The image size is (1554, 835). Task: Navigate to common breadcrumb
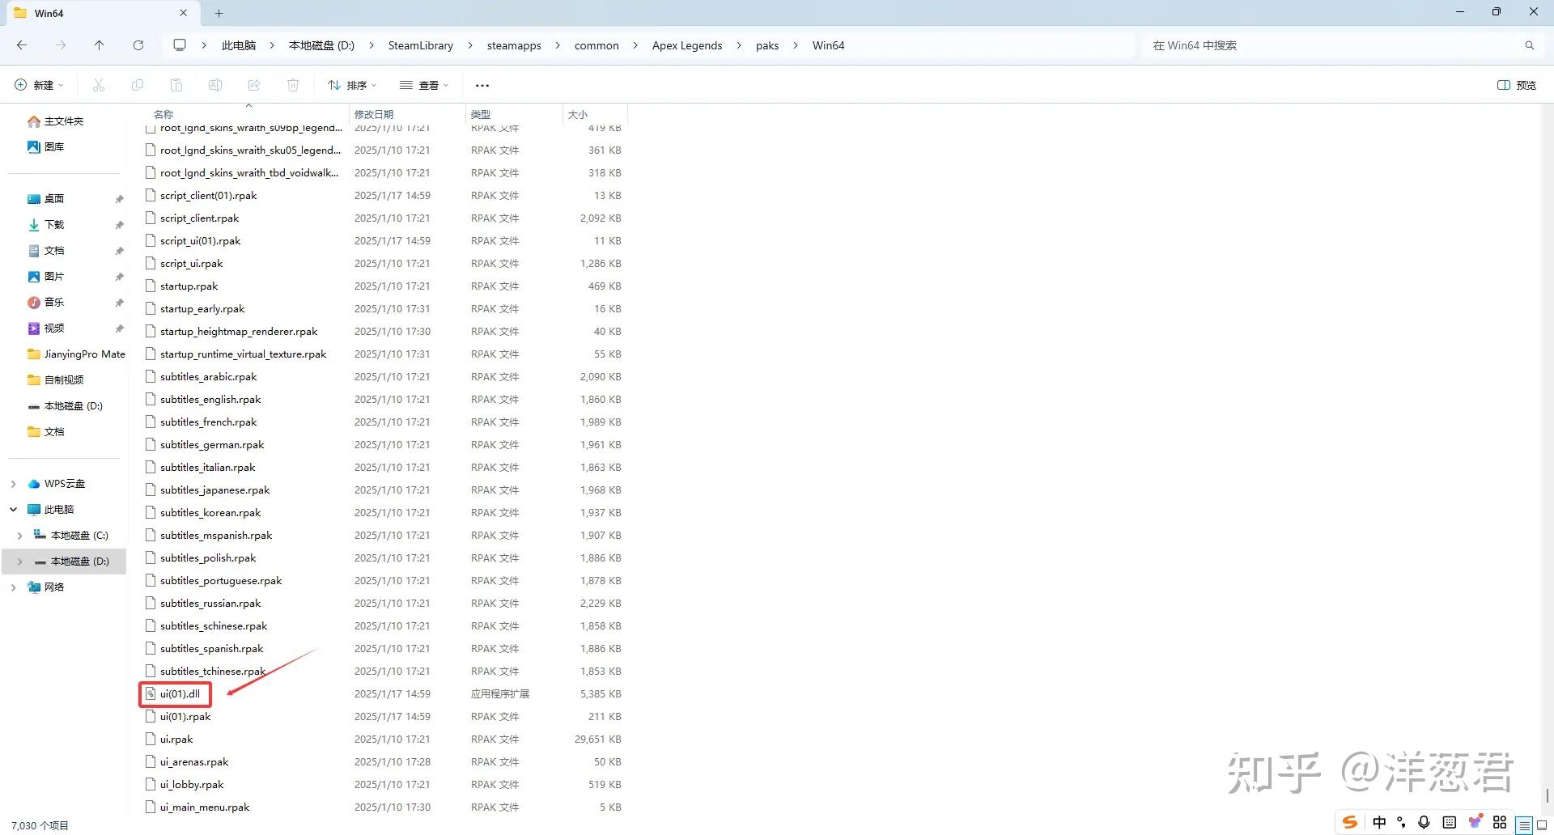[x=597, y=45]
